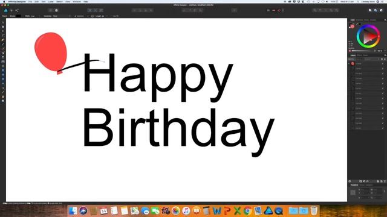Screen dimensions: 387x217
Task: Click the Affinity Designer icon in the Dock
Action: (268, 211)
